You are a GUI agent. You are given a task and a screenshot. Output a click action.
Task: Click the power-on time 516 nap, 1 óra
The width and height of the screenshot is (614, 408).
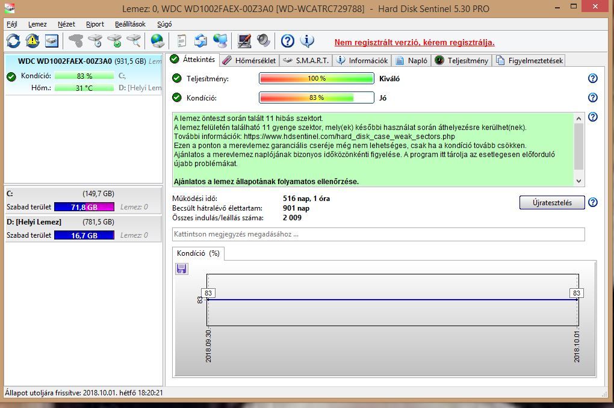306,199
